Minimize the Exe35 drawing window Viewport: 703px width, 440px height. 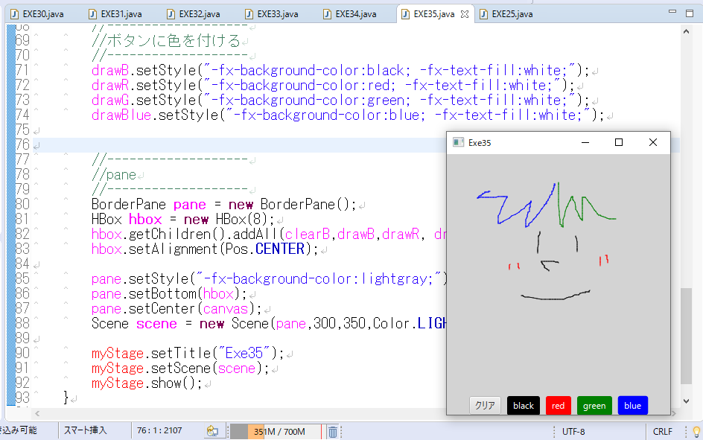pos(585,142)
